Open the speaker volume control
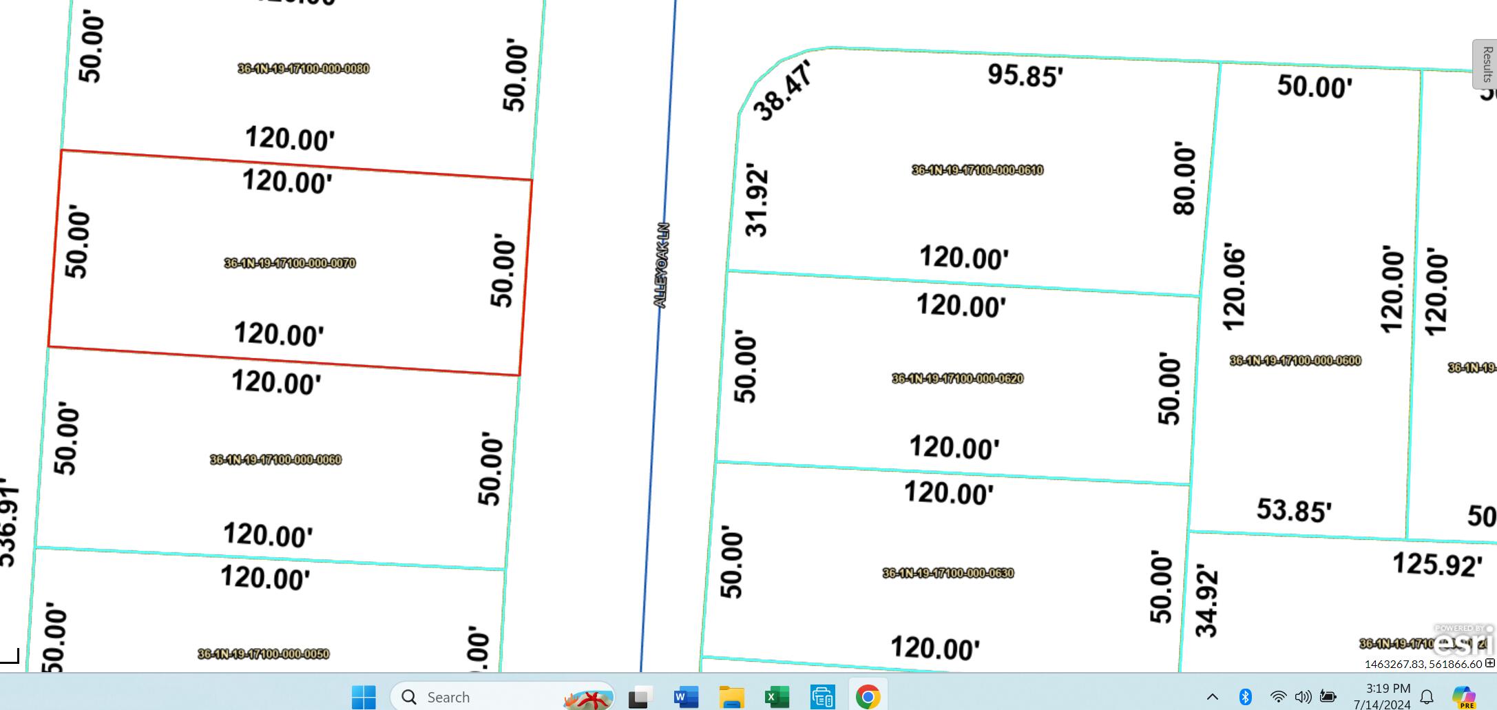The width and height of the screenshot is (1497, 710). (1303, 697)
